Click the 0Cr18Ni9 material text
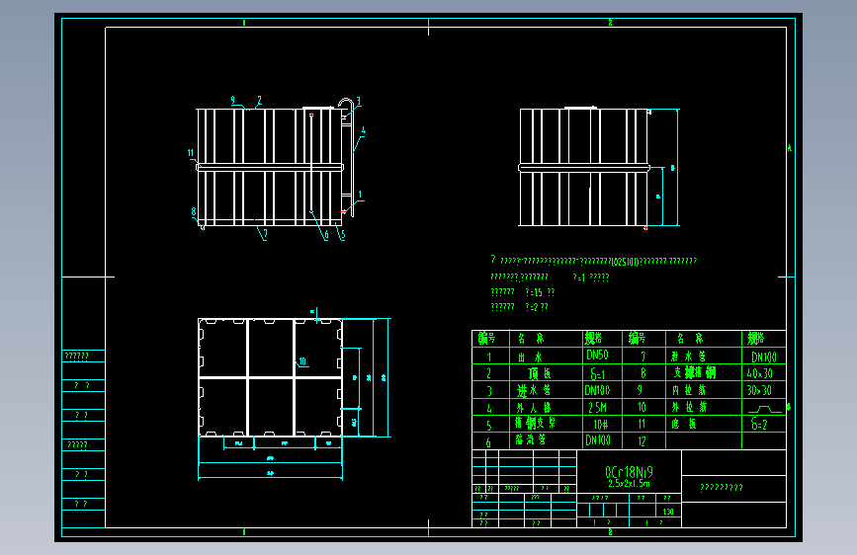Viewport: 857px width, 555px height. click(x=629, y=472)
